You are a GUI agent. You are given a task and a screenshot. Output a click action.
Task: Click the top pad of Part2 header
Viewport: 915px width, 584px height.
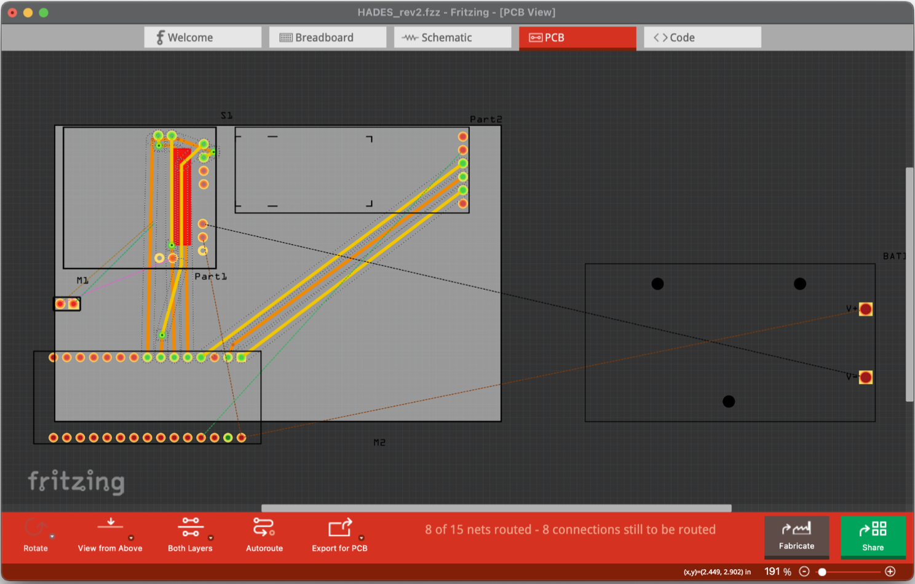click(463, 136)
